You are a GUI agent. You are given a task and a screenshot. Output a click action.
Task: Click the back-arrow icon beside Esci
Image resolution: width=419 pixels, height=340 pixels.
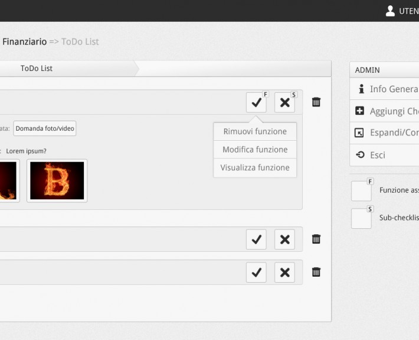[360, 154]
